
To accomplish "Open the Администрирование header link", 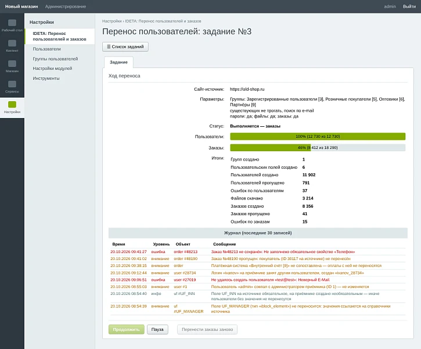I will pos(66,6).
